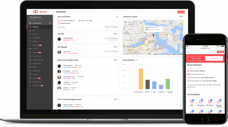Expand the Social Apps submenu

[51, 45]
